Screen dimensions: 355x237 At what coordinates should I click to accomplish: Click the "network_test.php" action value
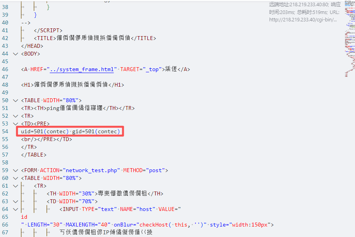(92, 170)
